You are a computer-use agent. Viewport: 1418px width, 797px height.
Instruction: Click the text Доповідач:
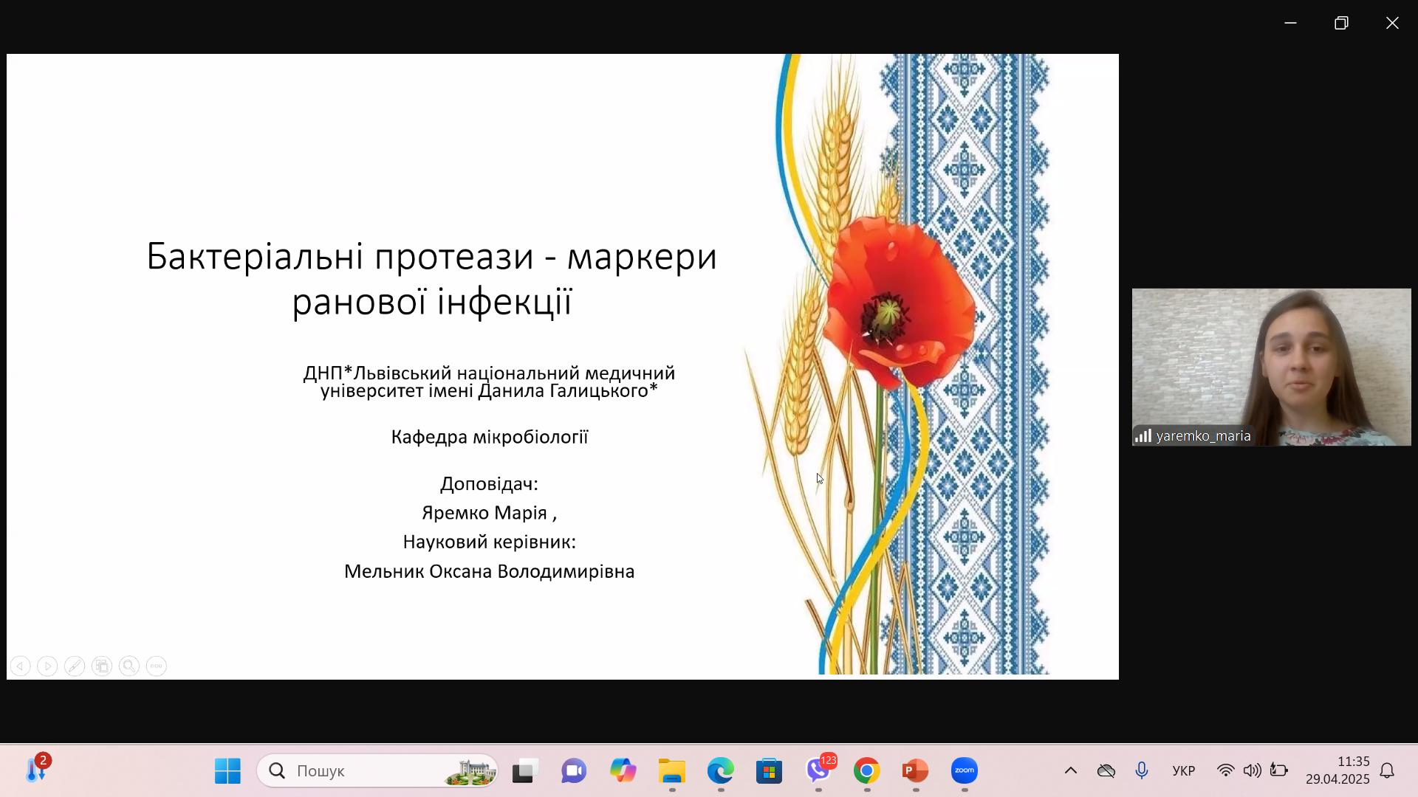pyautogui.click(x=490, y=484)
